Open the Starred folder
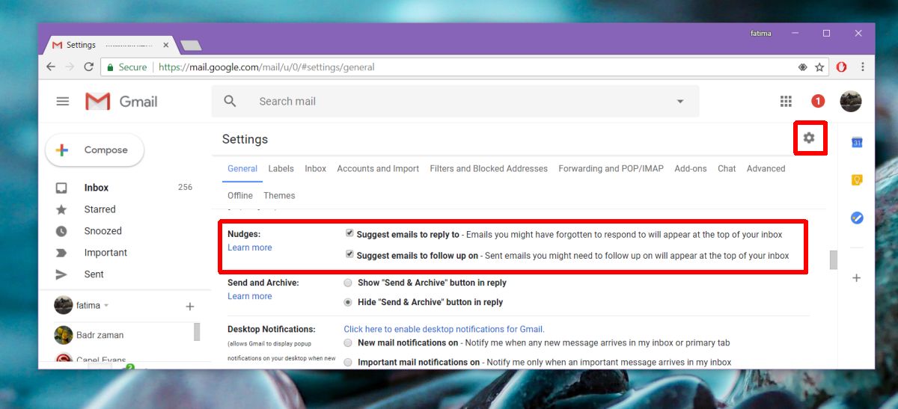Viewport: 898px width, 409px height. tap(100, 209)
